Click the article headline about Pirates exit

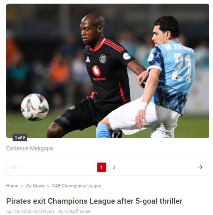pos(94,201)
